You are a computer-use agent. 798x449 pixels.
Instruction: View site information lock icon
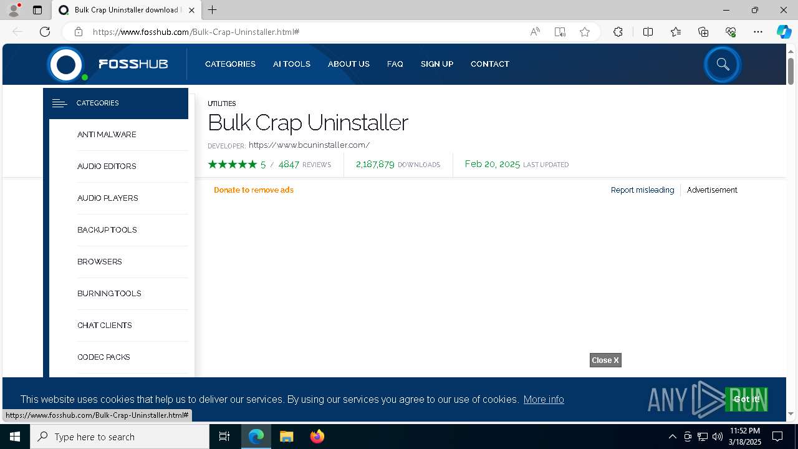(x=78, y=32)
